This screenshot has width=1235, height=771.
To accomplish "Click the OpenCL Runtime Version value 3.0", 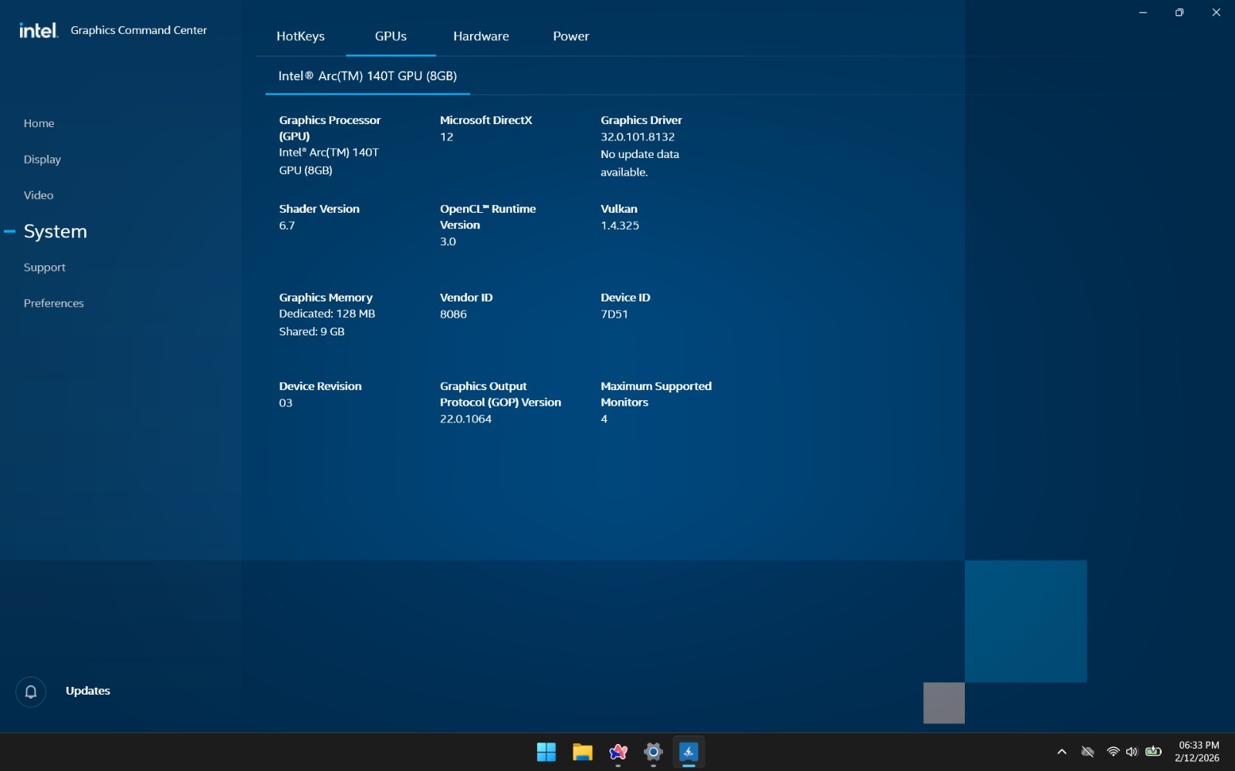I will click(x=448, y=242).
